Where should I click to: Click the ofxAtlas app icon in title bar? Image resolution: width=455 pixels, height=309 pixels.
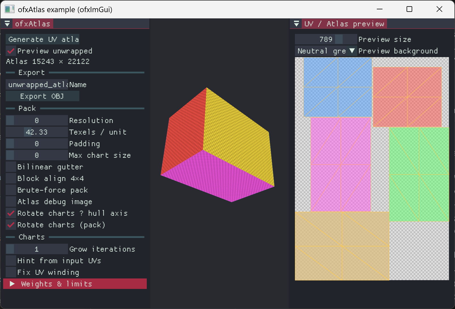(9, 9)
